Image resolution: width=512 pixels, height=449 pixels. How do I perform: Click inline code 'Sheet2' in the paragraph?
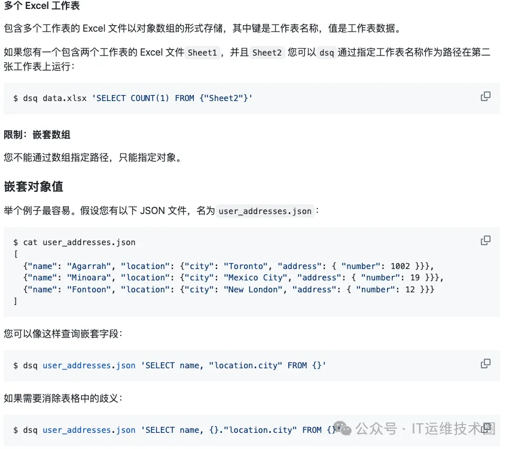pyautogui.click(x=267, y=53)
